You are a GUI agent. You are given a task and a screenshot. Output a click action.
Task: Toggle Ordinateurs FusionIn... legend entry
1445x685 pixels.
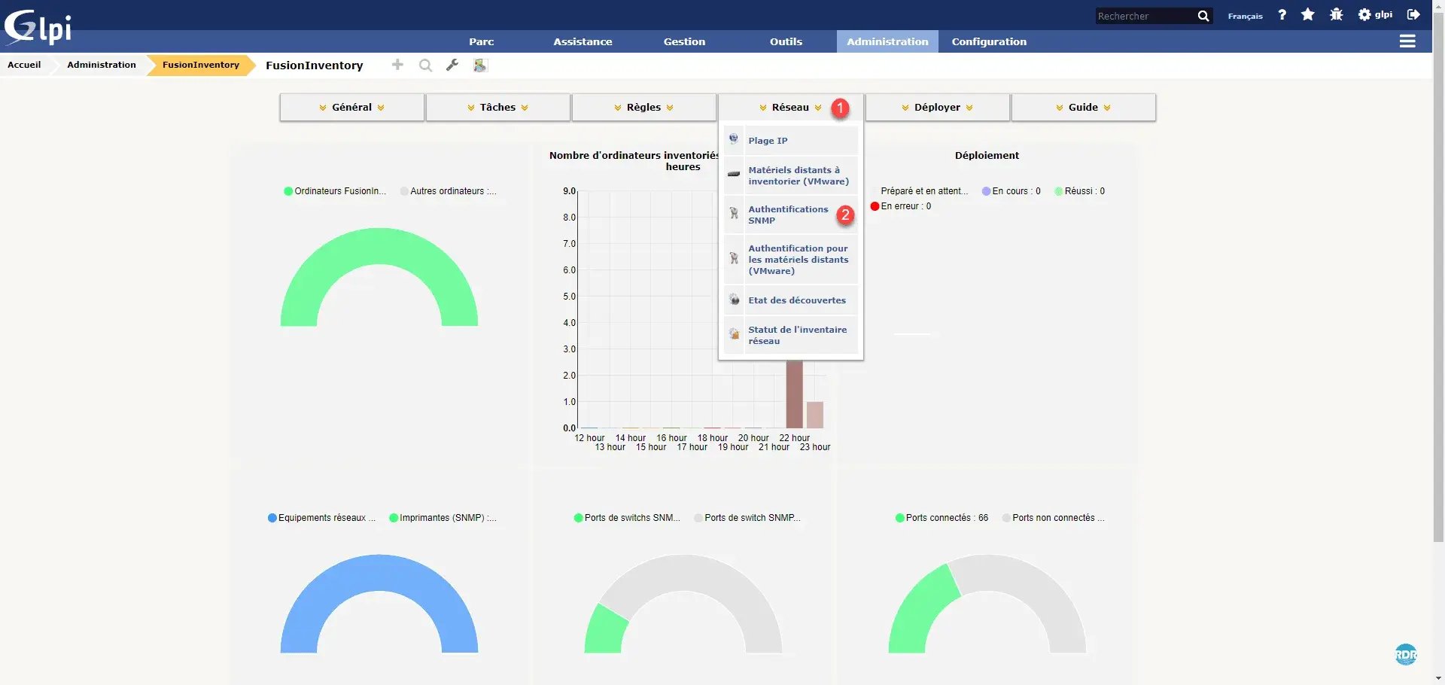[x=335, y=191]
